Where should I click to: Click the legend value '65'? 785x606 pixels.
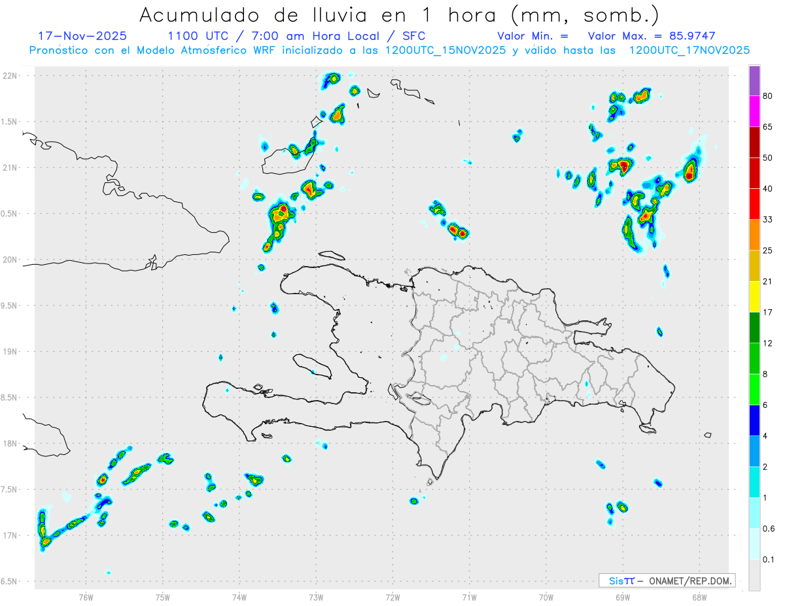click(768, 127)
